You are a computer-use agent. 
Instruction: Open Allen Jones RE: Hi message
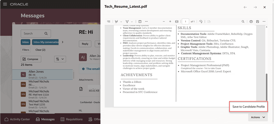(x=42, y=75)
